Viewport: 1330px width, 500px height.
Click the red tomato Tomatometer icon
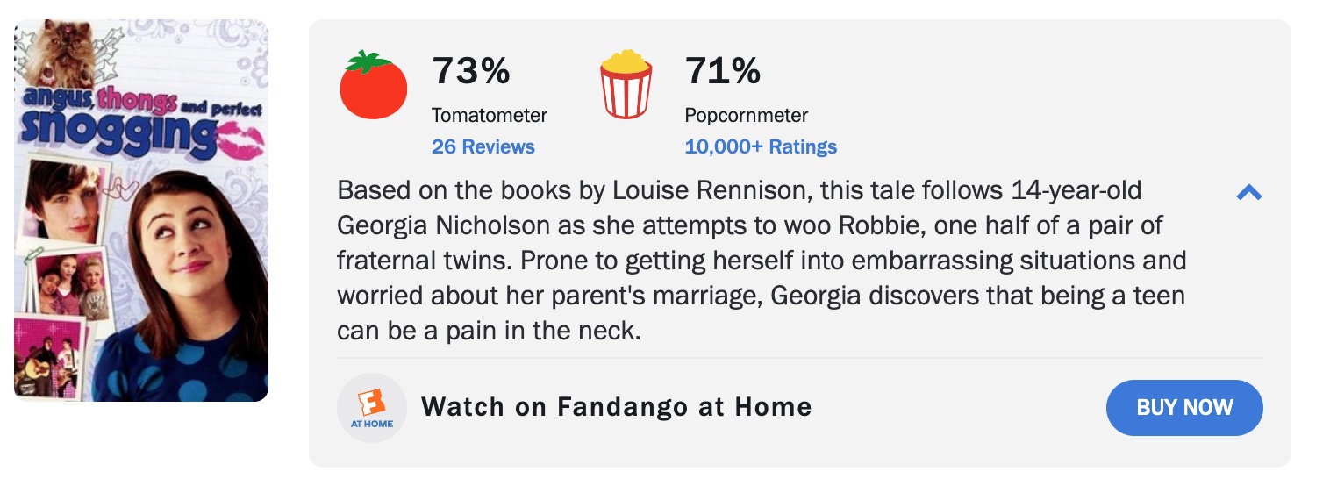point(373,85)
